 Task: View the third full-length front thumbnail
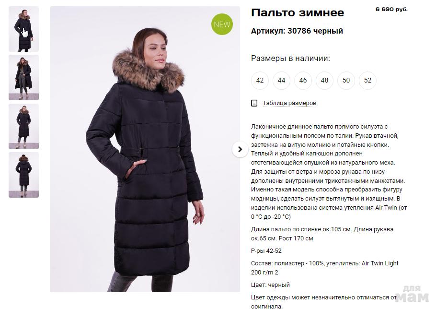pyautogui.click(x=23, y=126)
